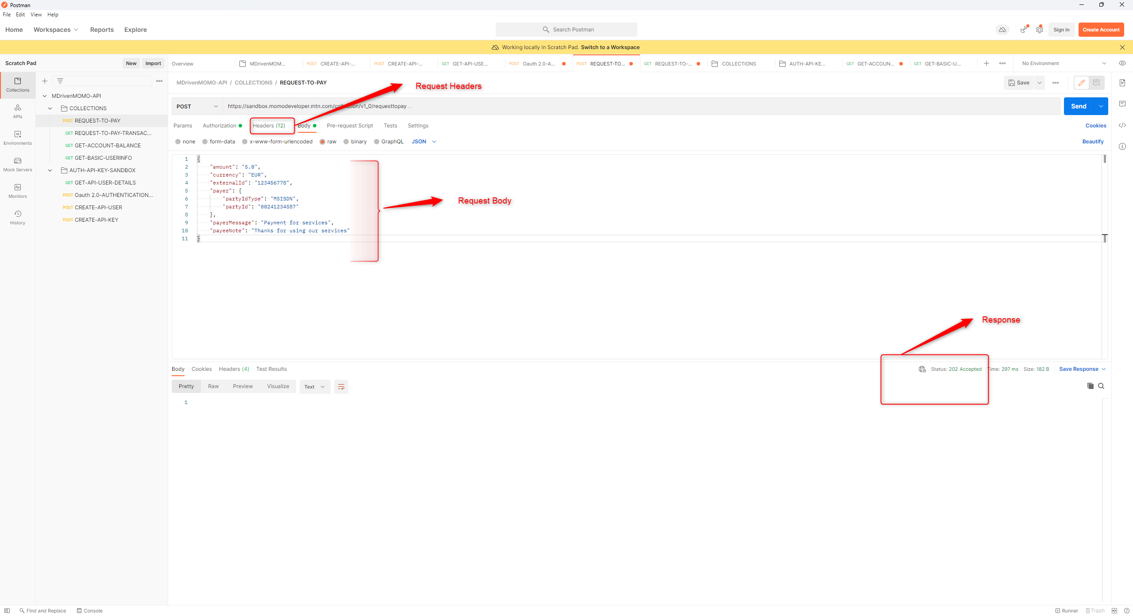1133x616 pixels.
Task: Open the POST method dropdown
Action: [x=197, y=106]
